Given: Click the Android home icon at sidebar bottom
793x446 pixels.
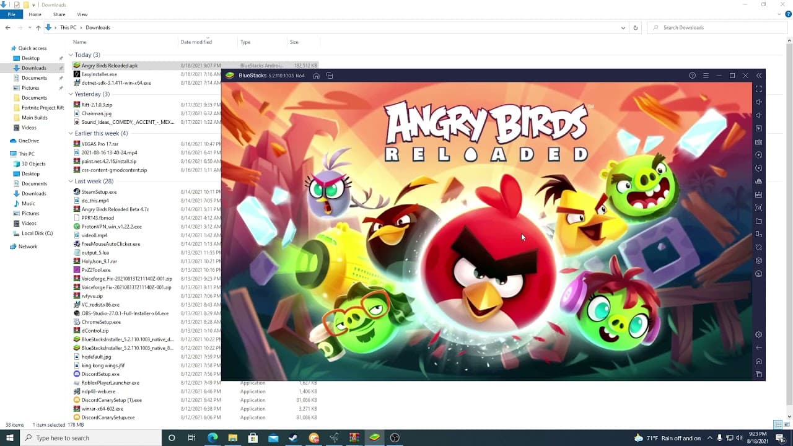Looking at the screenshot, I should (759, 361).
